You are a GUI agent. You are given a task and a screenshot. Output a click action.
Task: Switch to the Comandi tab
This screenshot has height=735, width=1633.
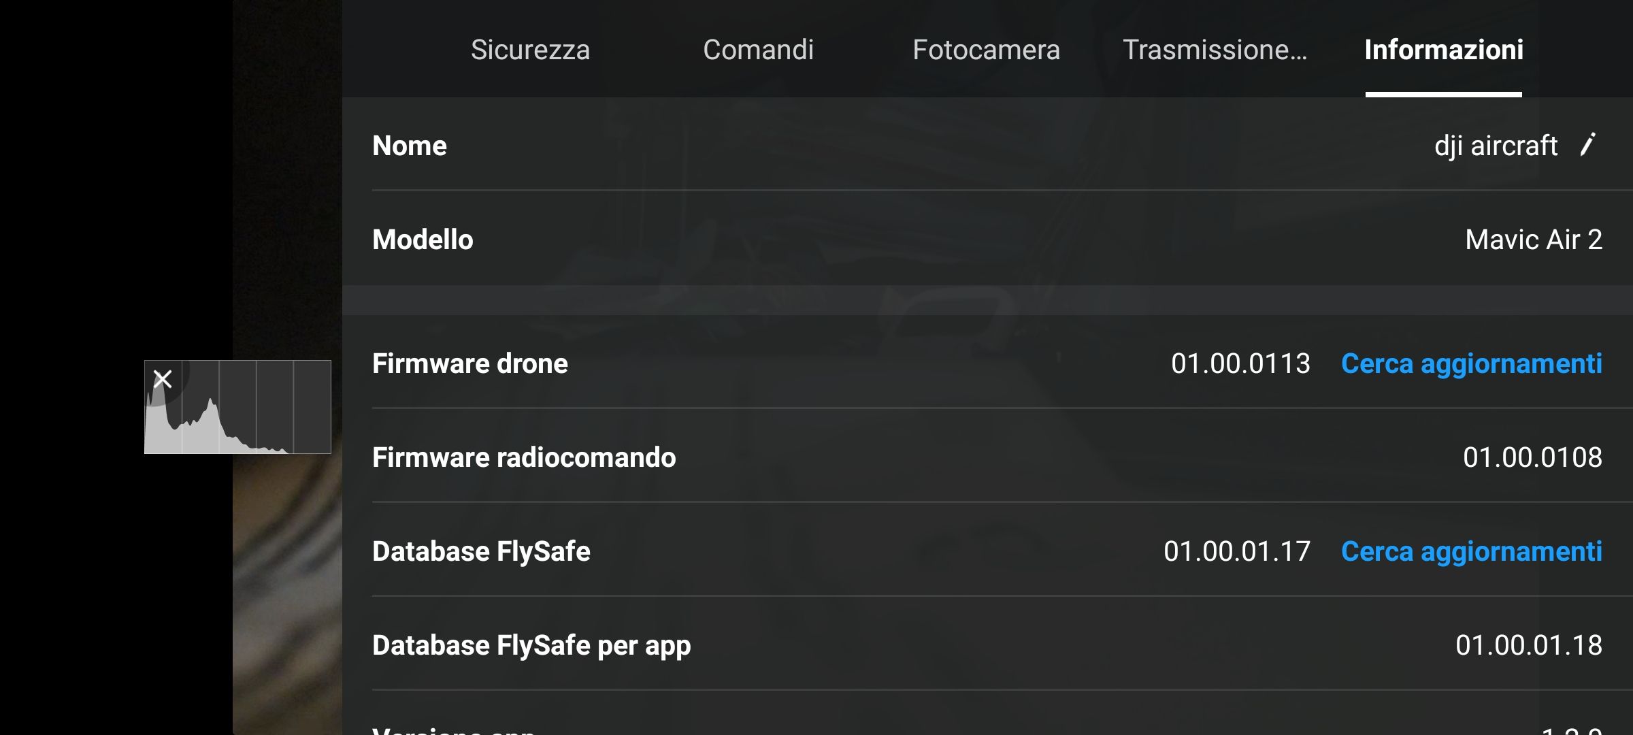pyautogui.click(x=758, y=50)
